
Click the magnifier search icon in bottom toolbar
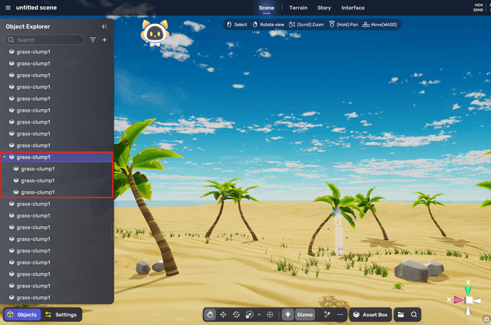pyautogui.click(x=414, y=315)
